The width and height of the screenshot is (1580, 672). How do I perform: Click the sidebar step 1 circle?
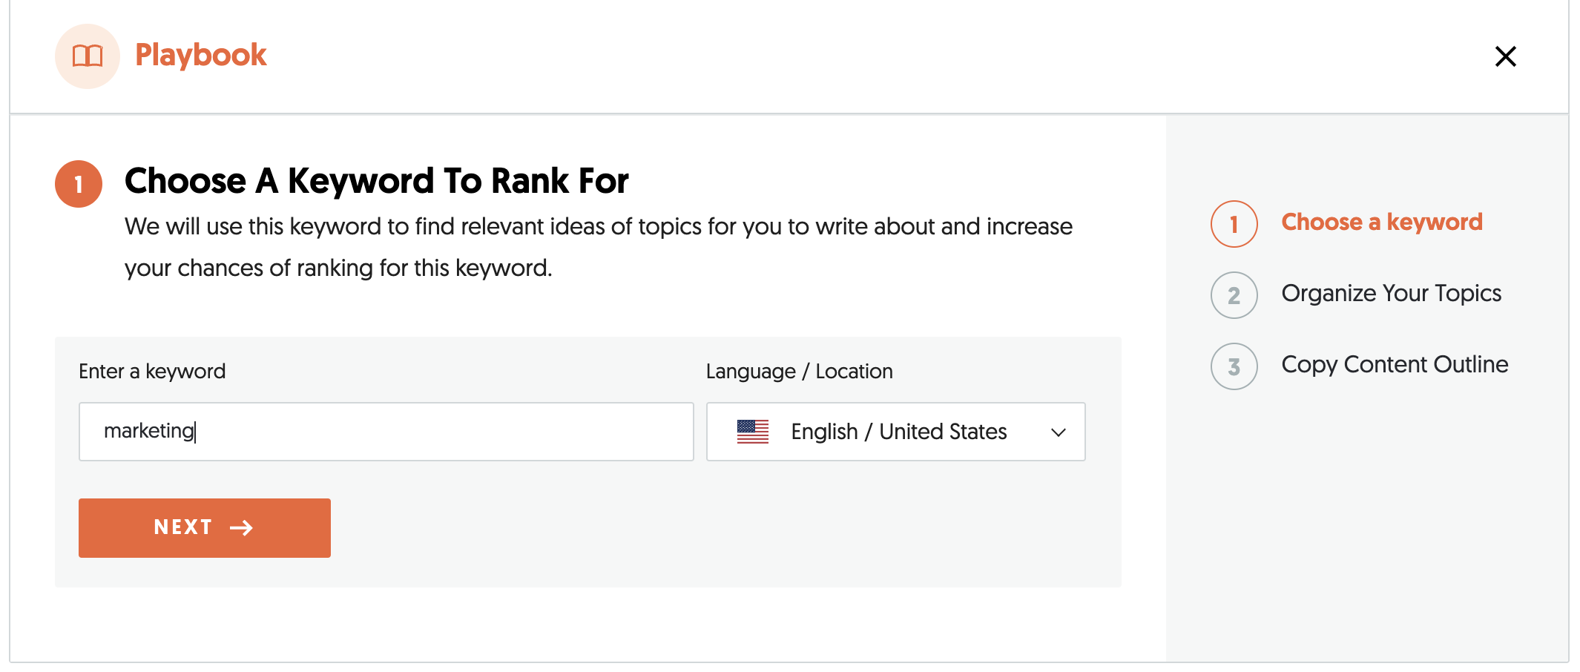(x=1234, y=224)
